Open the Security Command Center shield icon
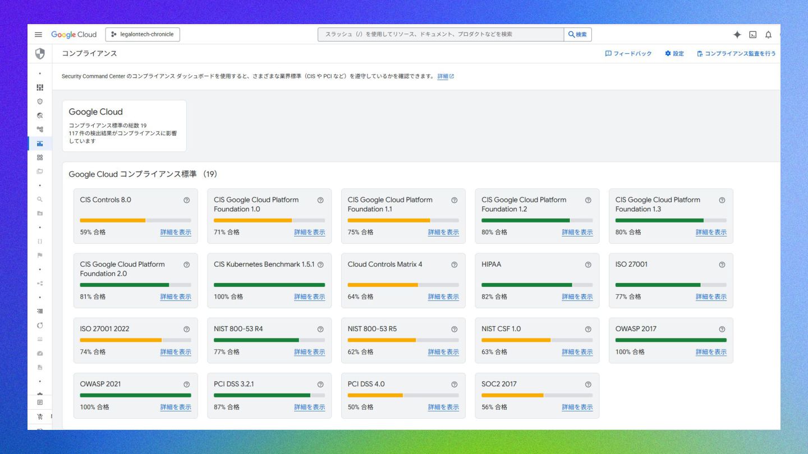 point(40,54)
